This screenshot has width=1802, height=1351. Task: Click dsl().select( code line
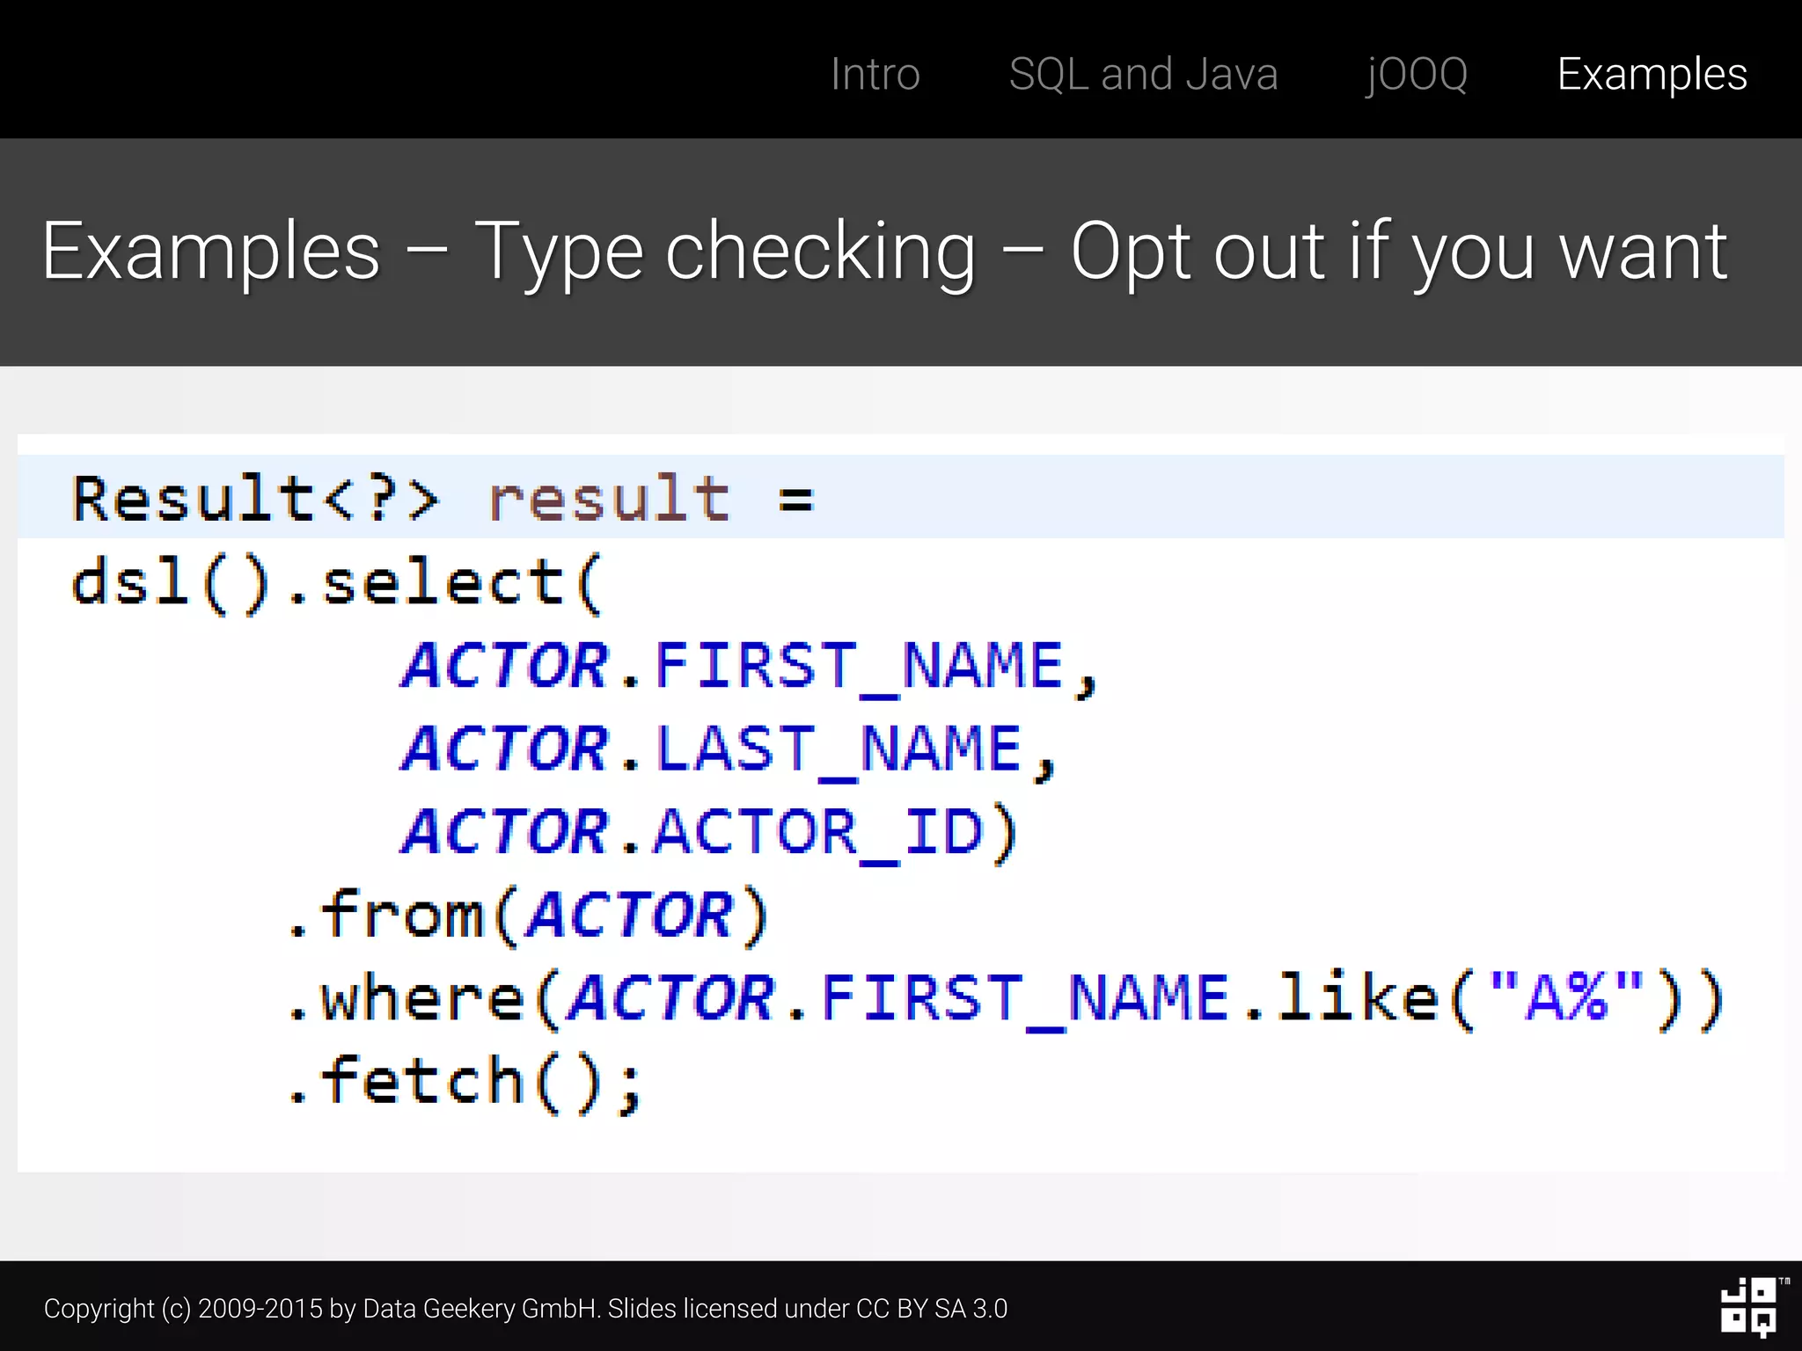point(337,582)
